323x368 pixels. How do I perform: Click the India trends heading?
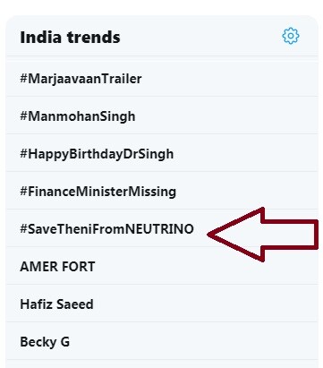70,38
